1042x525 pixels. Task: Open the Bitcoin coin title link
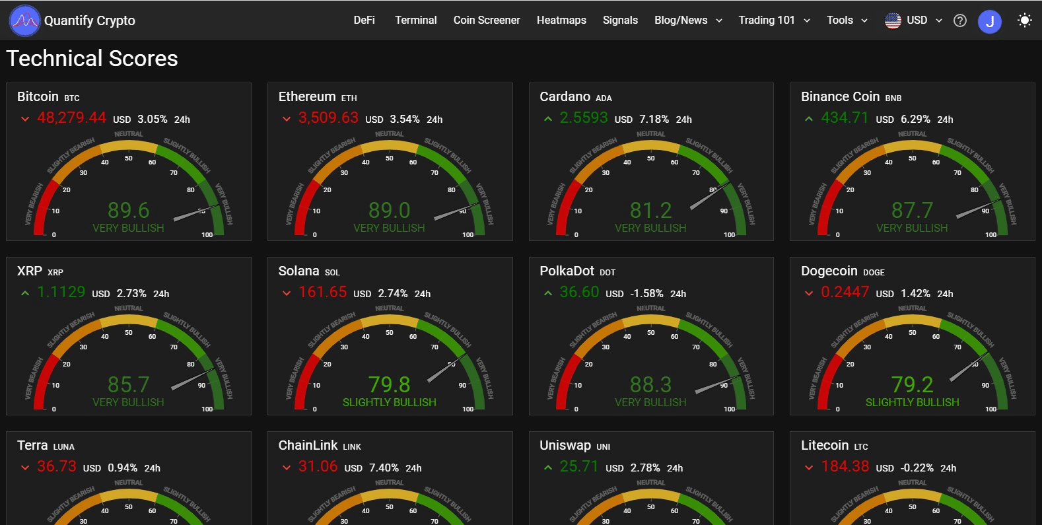(x=48, y=97)
